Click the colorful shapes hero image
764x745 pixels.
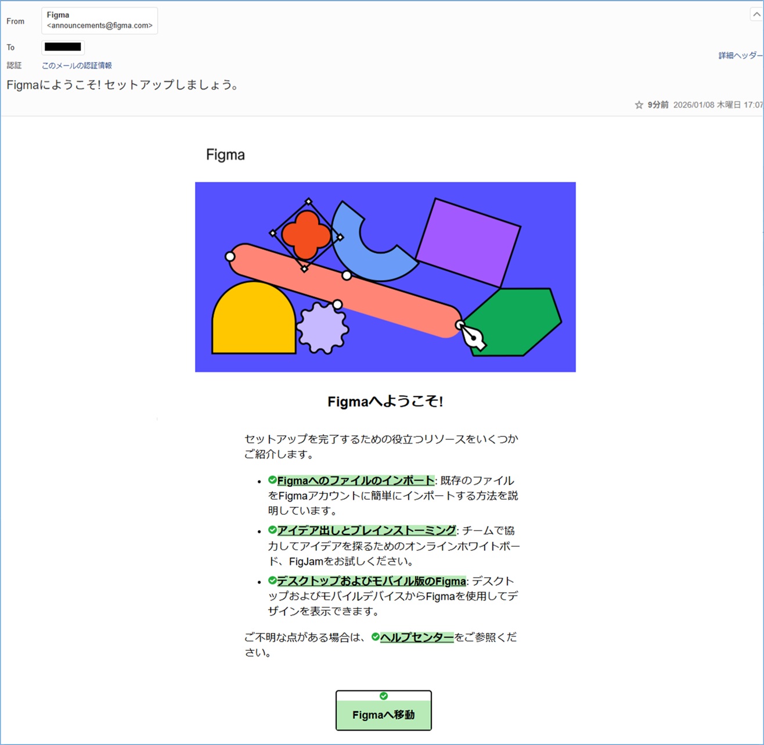coord(385,277)
